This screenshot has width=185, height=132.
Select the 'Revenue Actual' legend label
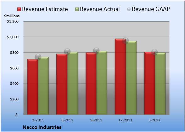(100, 9)
